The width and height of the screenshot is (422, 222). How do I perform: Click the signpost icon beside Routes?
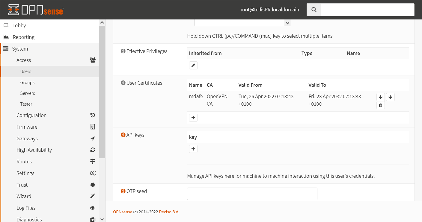(x=93, y=161)
